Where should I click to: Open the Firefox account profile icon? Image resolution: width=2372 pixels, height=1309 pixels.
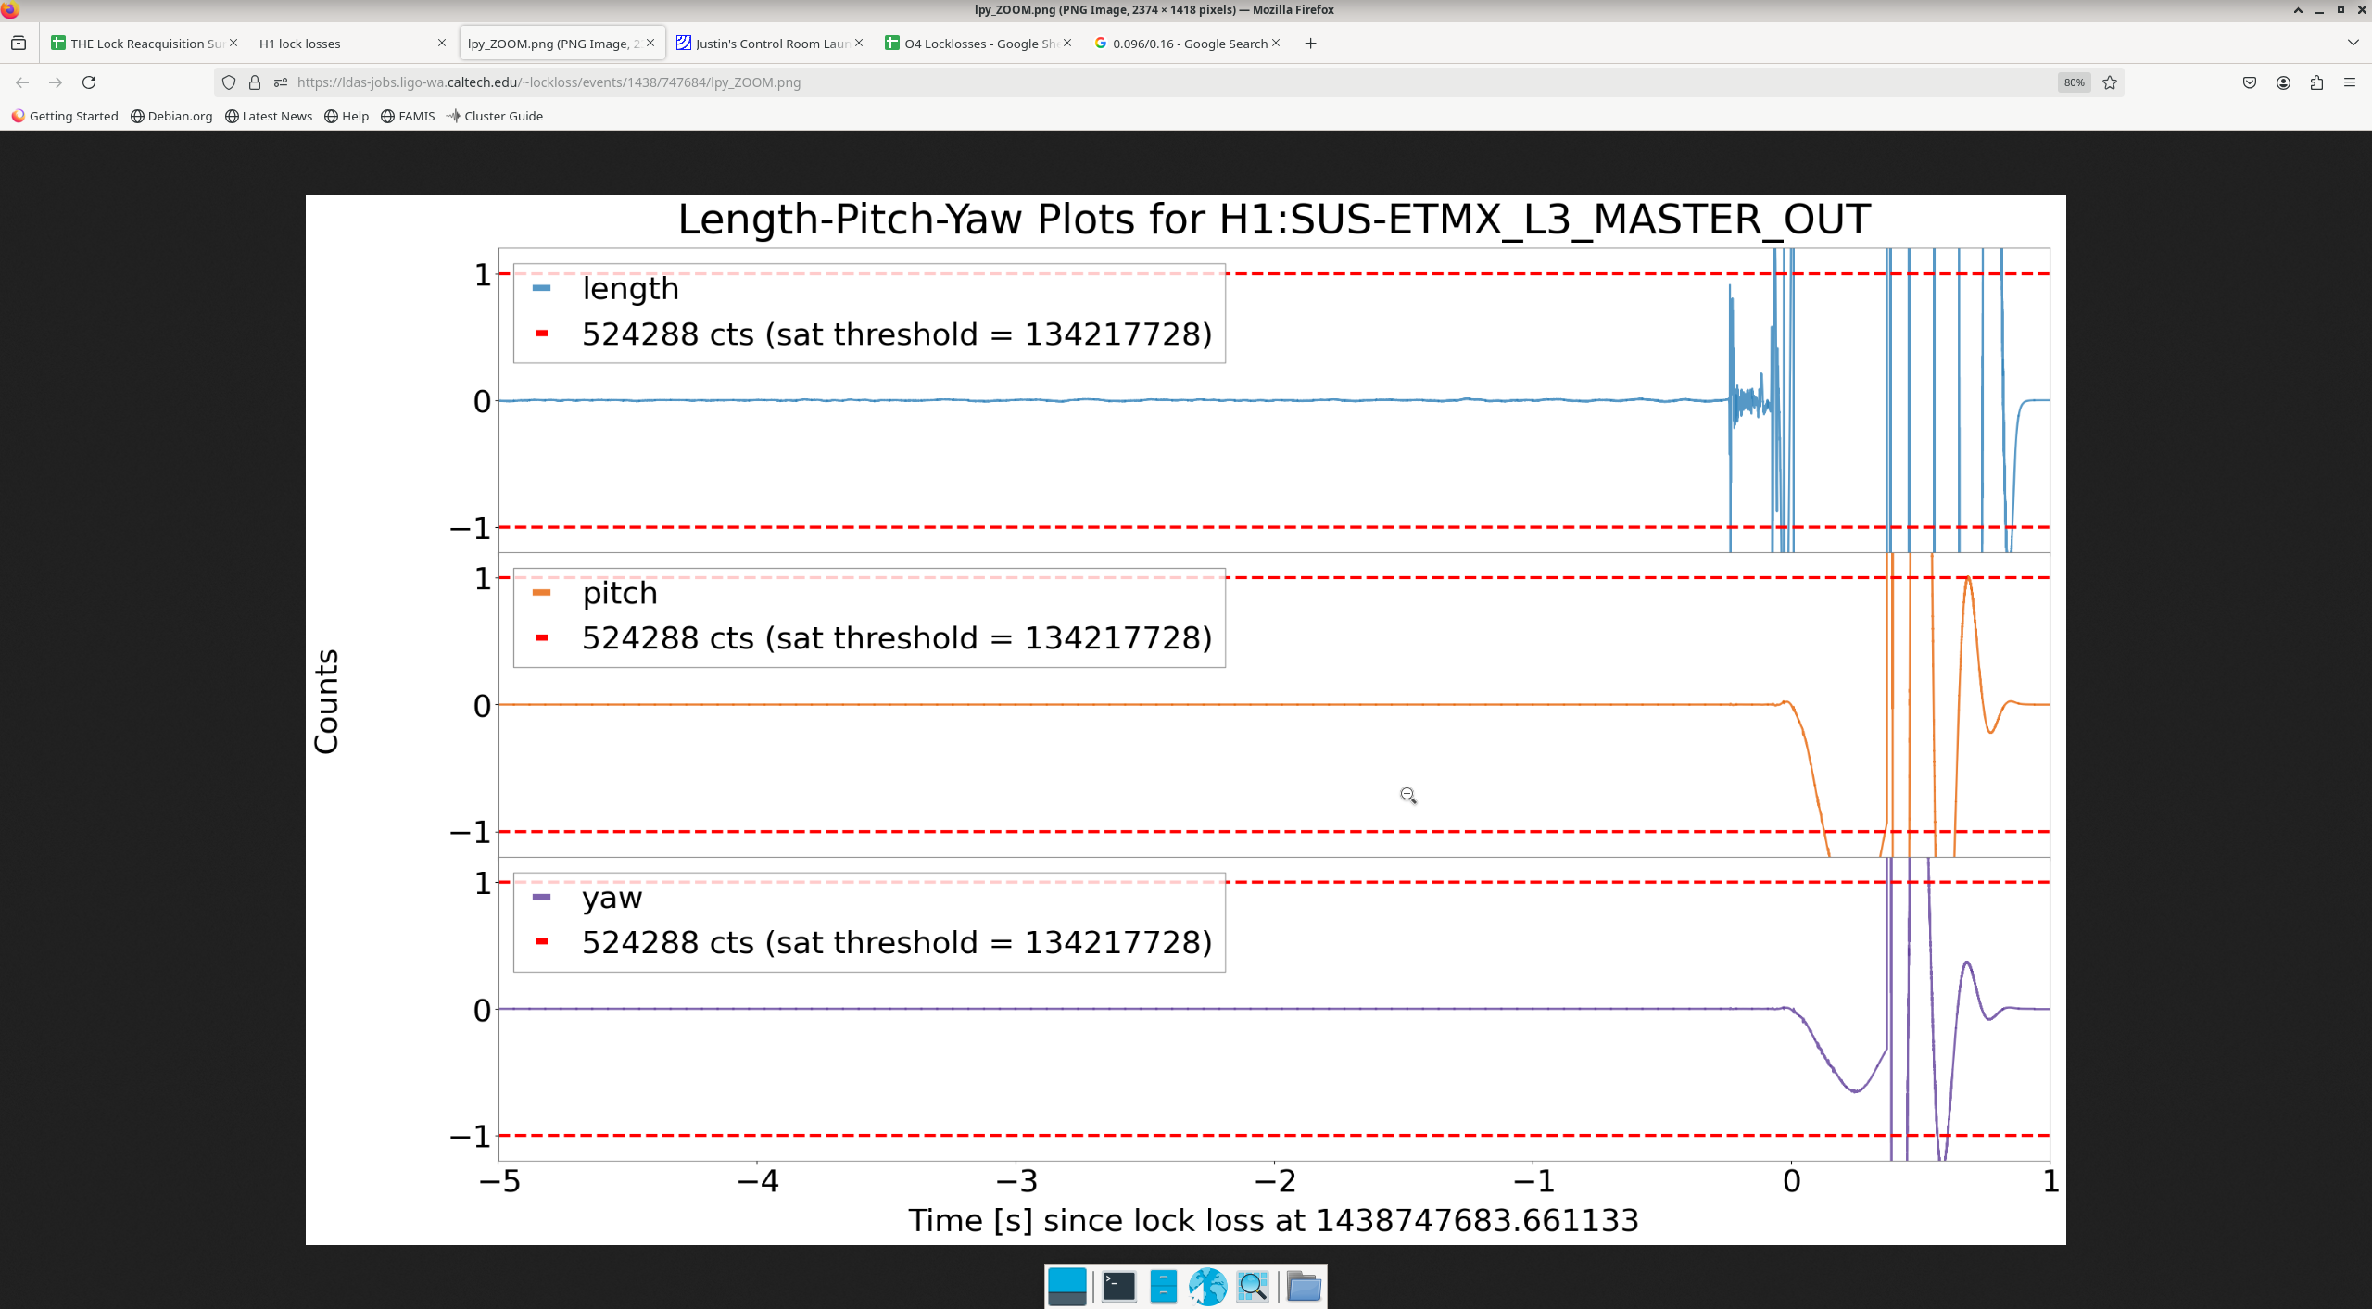[x=2283, y=82]
